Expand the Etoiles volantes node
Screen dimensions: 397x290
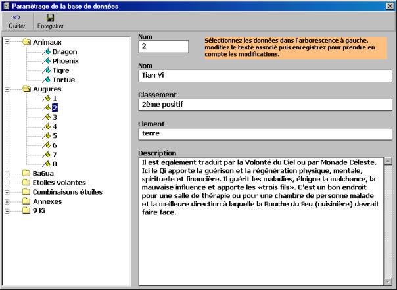click(x=7, y=183)
